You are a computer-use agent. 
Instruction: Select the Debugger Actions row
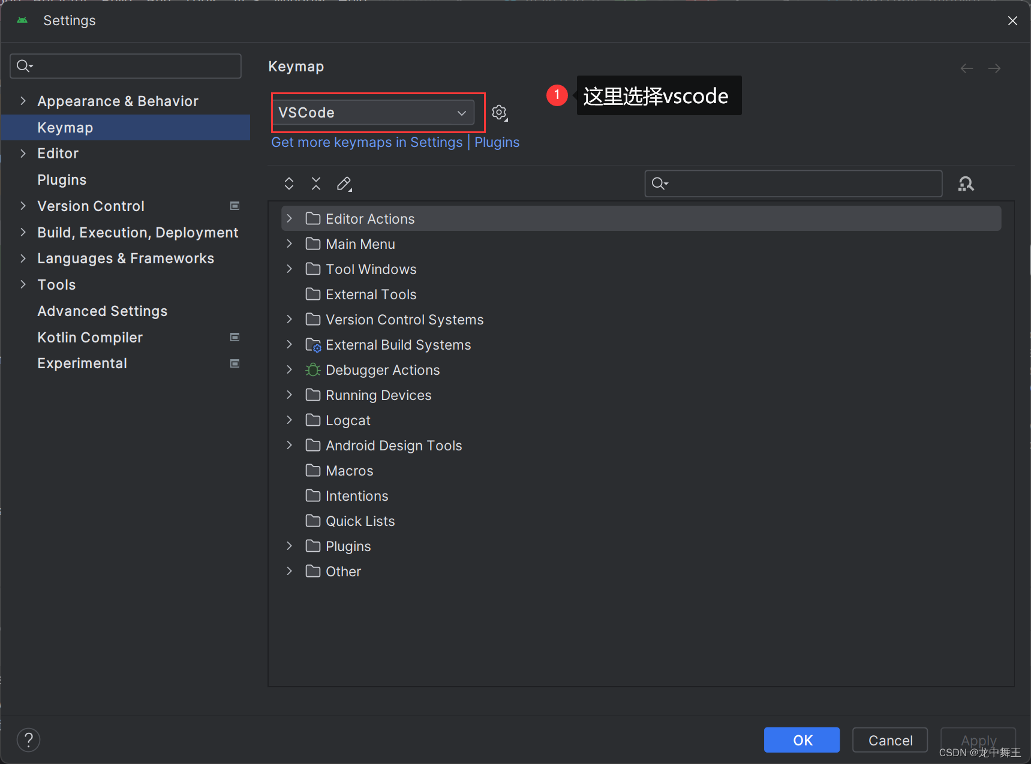[x=641, y=369]
